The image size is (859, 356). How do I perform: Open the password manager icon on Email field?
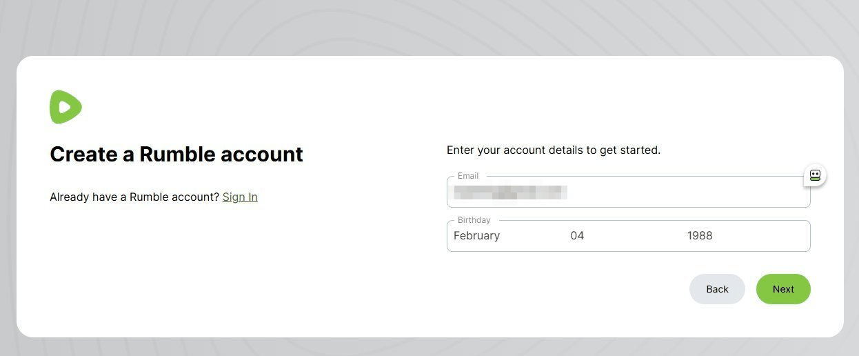(x=815, y=175)
